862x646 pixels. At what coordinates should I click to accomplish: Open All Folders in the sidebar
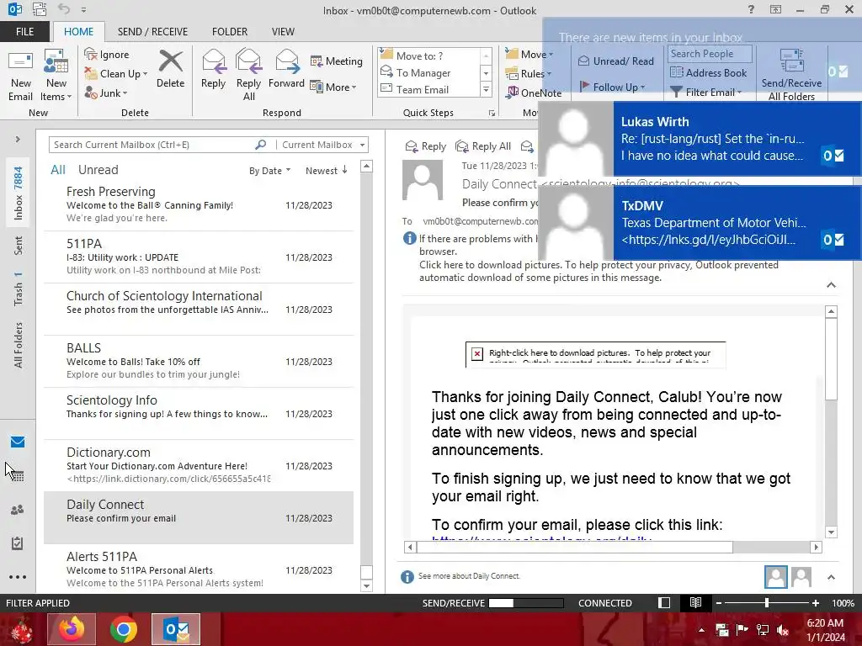tap(19, 345)
